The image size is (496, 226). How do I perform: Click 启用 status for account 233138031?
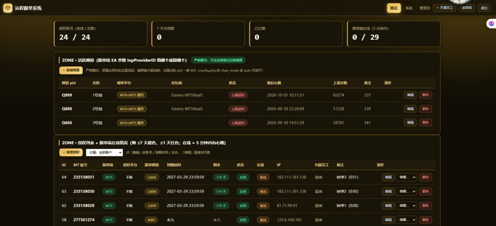[x=243, y=177]
